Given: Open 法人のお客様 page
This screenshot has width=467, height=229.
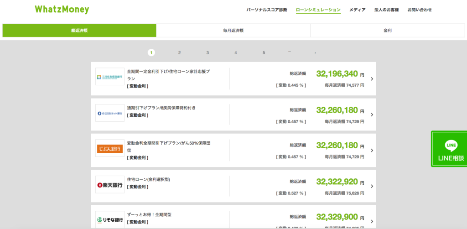Looking at the screenshot, I should (387, 10).
